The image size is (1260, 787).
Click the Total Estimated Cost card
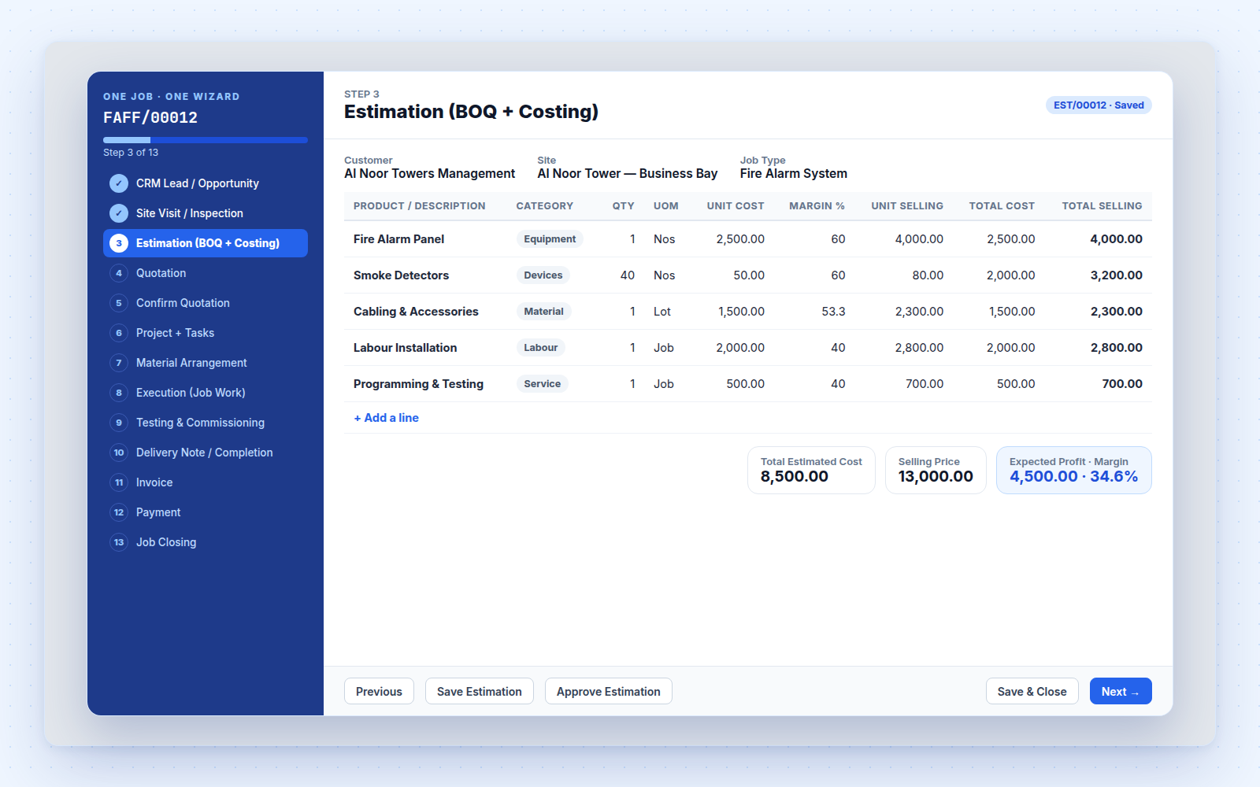[x=811, y=471]
